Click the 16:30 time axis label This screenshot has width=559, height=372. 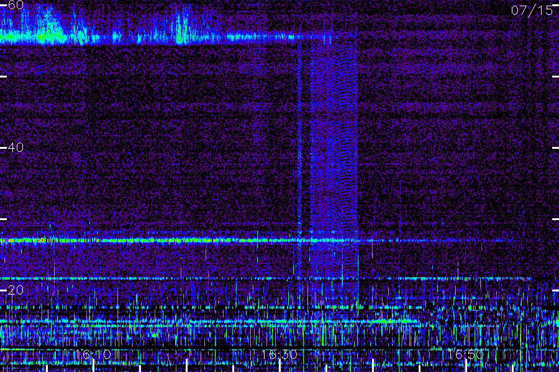(x=279, y=355)
